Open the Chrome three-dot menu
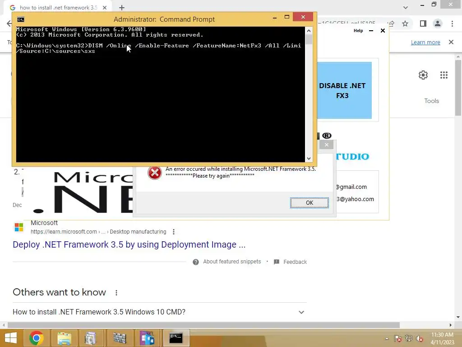This screenshot has height=347, width=462. tap(452, 23)
